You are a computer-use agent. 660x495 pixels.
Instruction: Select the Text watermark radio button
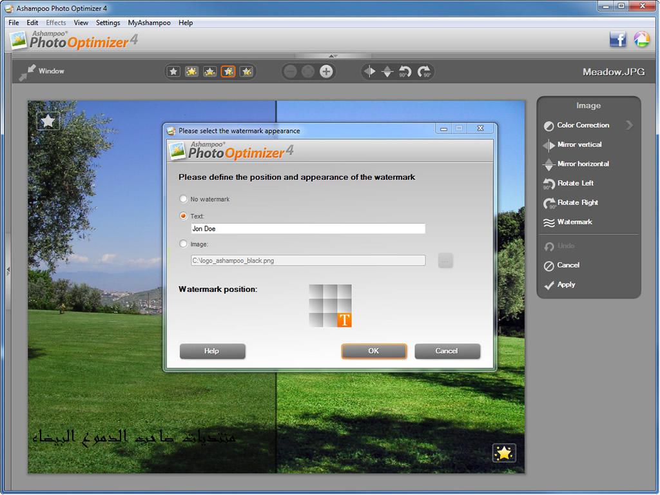pyautogui.click(x=183, y=215)
